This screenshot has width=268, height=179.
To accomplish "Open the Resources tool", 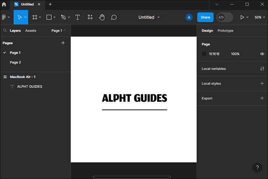I will [x=90, y=17].
